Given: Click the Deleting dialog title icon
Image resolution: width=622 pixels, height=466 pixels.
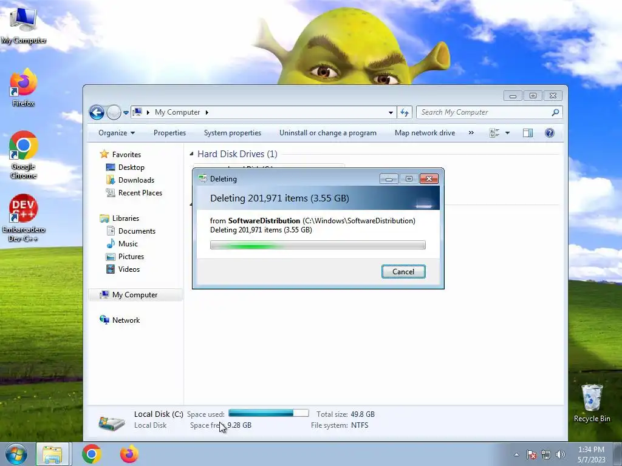Looking at the screenshot, I should coord(203,179).
